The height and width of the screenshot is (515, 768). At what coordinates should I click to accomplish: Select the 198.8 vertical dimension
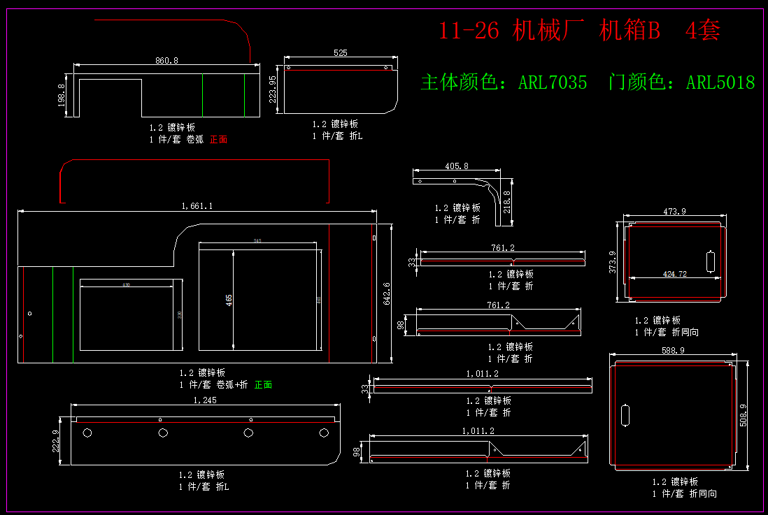pos(62,96)
